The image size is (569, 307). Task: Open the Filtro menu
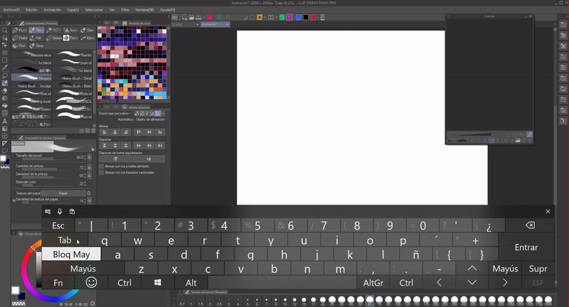[x=125, y=10]
